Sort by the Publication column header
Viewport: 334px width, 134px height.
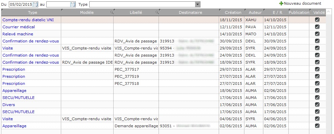tap(299, 12)
